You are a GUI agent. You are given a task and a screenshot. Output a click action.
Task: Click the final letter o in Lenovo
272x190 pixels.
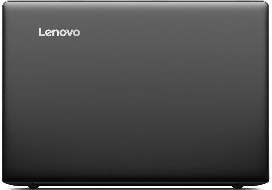tap(76, 33)
